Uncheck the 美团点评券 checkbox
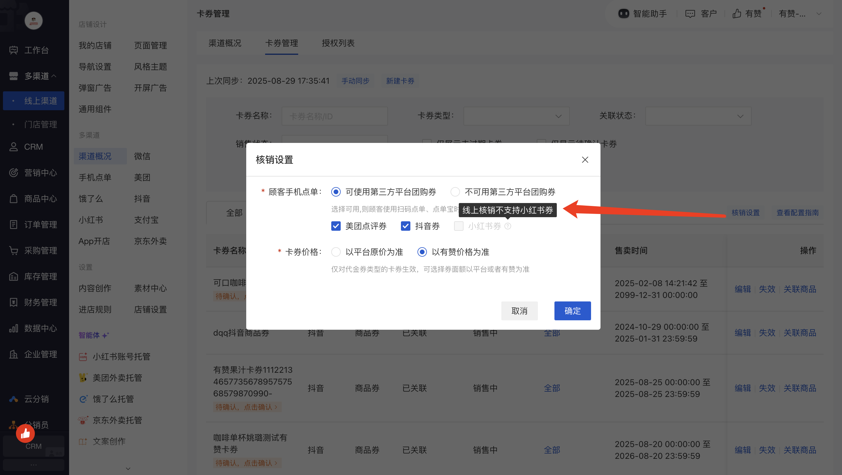Screen dimensions: 842x475 (x=336, y=226)
